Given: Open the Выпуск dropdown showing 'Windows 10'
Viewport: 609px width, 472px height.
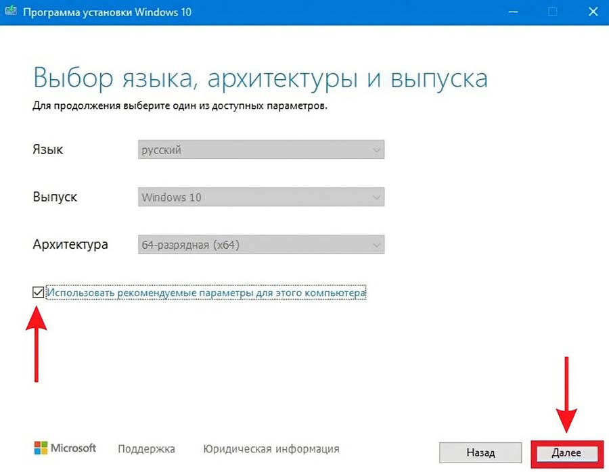Looking at the screenshot, I should click(x=261, y=197).
